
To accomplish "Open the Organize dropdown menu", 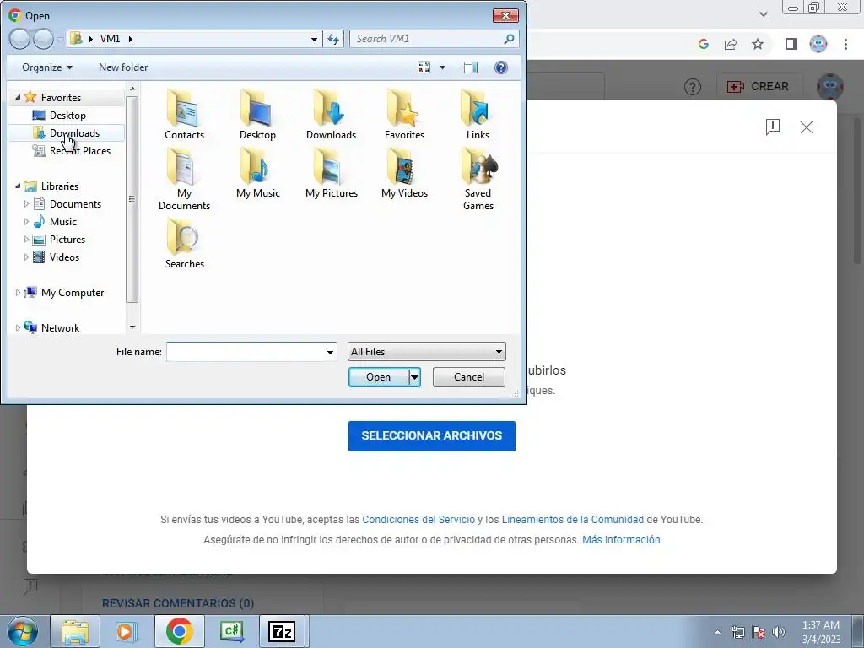I will coord(47,67).
